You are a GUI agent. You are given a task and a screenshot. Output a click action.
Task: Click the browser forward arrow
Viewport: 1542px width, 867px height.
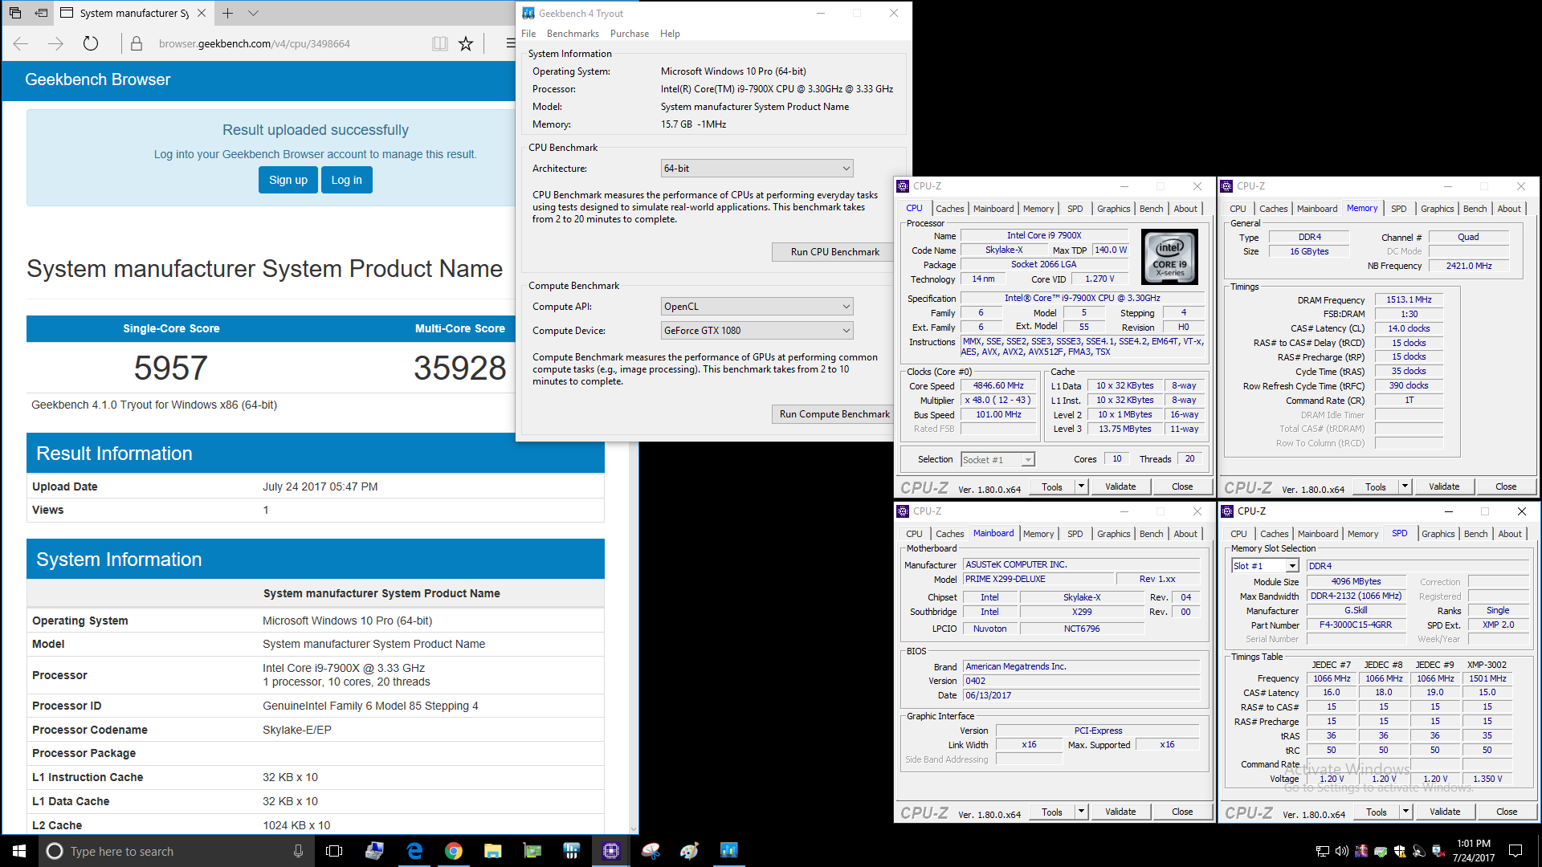tap(55, 43)
